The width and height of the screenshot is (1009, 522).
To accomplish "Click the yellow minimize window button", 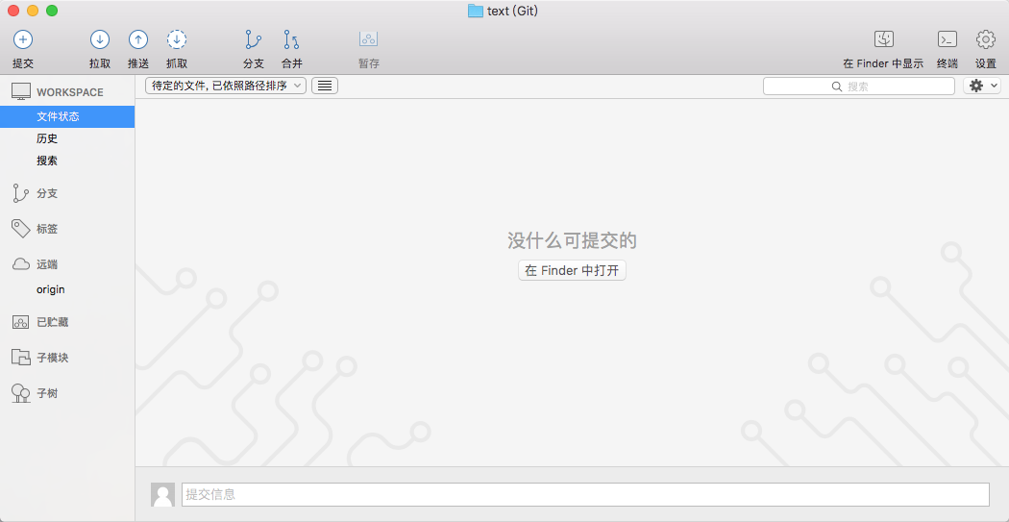I will tap(33, 11).
